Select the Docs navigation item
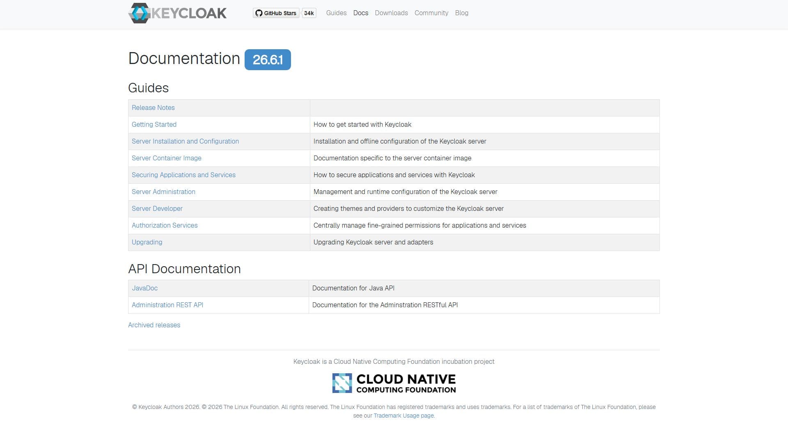 361,13
